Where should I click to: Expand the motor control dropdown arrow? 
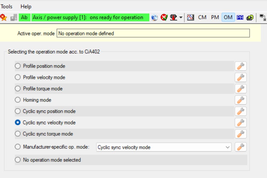point(181,17)
